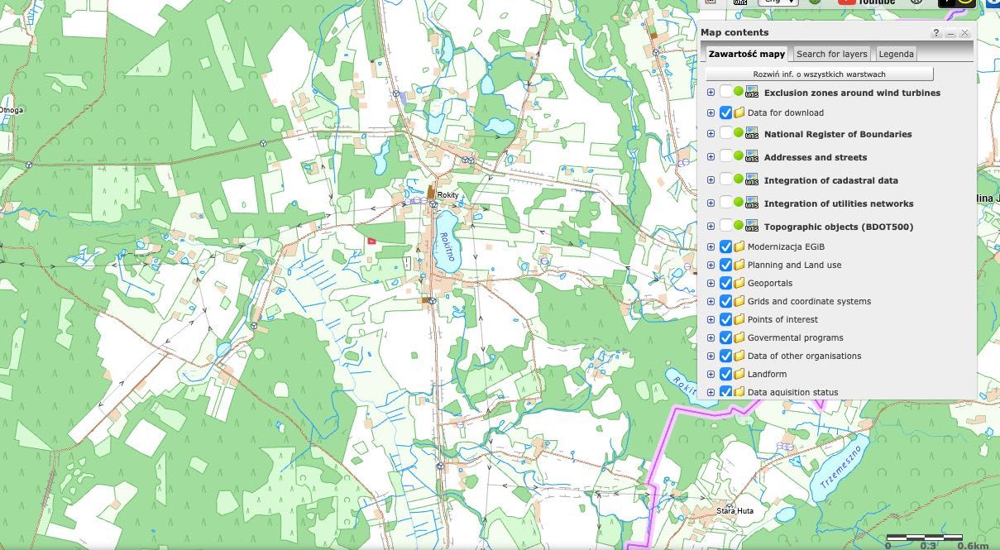Open the Search for layers tab

[831, 54]
